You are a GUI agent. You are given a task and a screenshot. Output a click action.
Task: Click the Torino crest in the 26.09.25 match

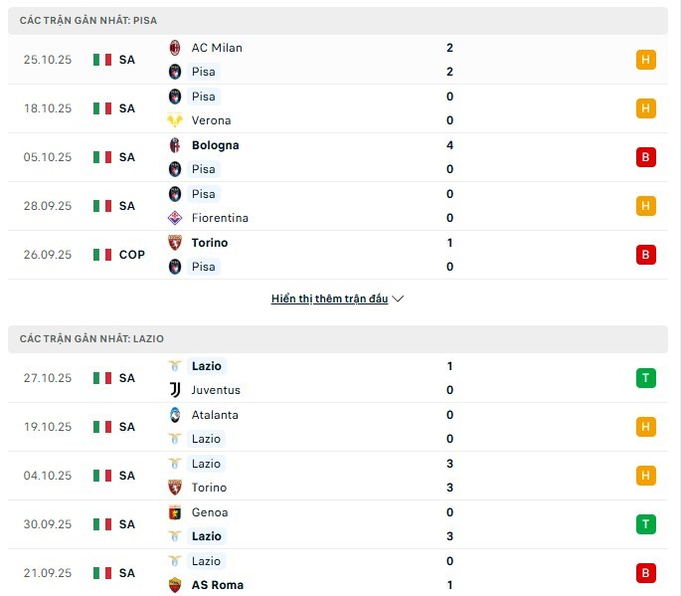(x=176, y=243)
